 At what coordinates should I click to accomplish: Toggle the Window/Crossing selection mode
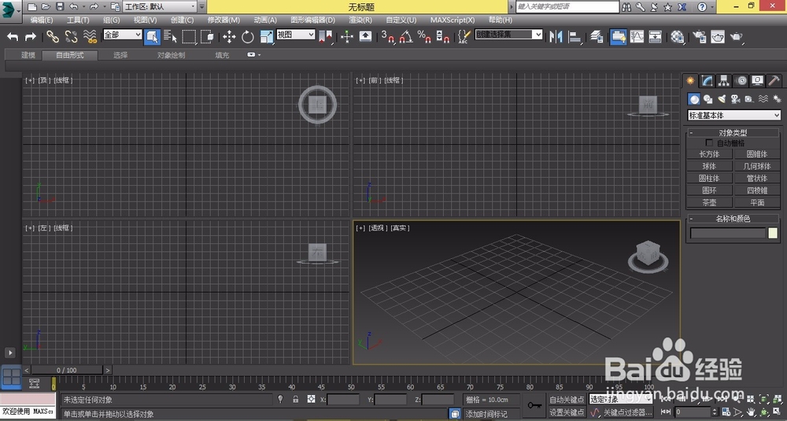click(x=207, y=36)
